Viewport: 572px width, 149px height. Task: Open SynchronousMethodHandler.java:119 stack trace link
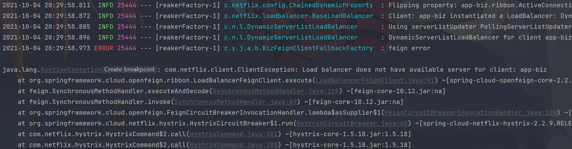coord(276,91)
